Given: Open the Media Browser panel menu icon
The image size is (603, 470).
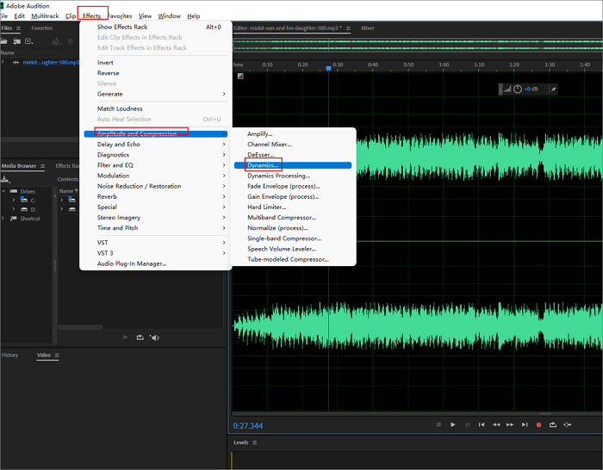Looking at the screenshot, I should click(43, 166).
